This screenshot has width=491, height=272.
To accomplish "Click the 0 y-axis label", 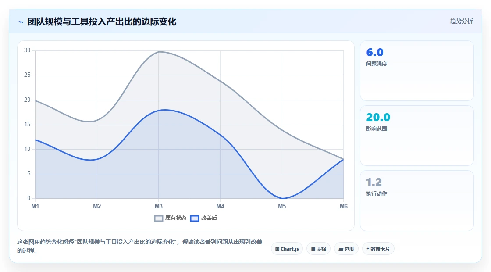I will coord(29,198).
